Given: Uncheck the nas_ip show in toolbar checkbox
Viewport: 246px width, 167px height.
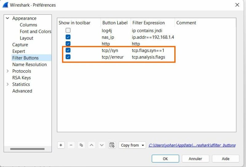Looking at the screenshot, I should point(68,37).
